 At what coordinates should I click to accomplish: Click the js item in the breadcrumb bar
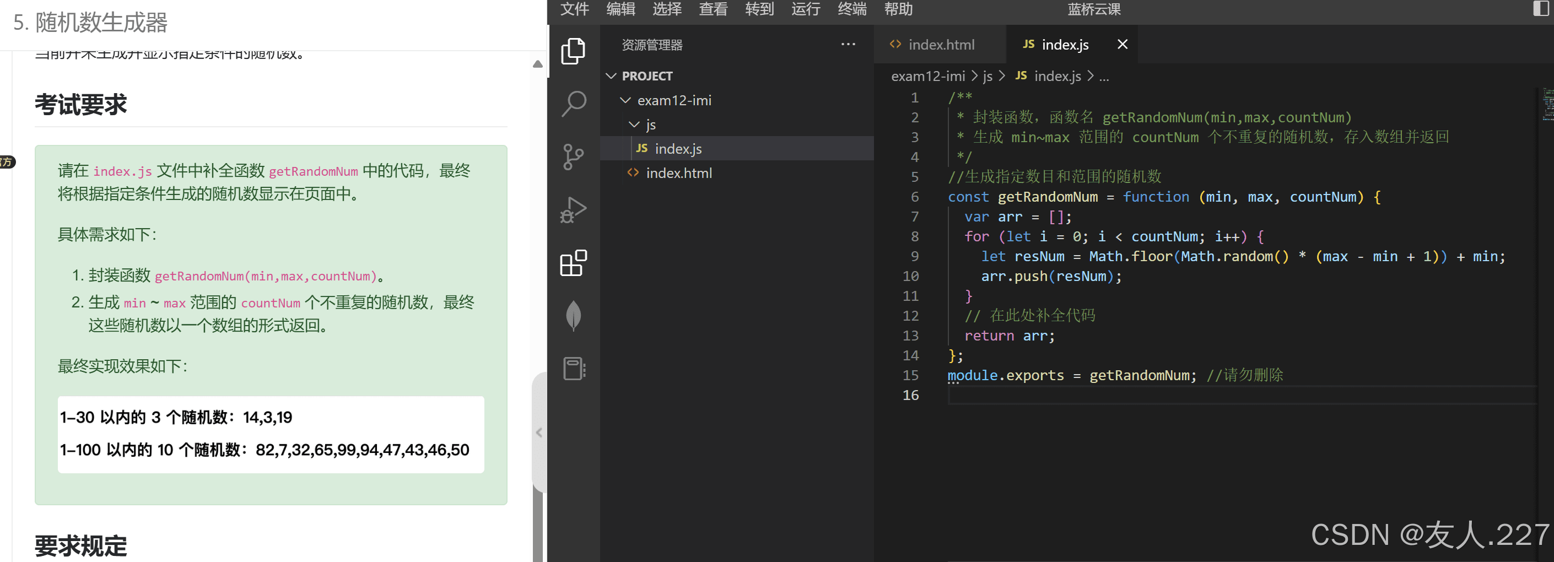988,76
